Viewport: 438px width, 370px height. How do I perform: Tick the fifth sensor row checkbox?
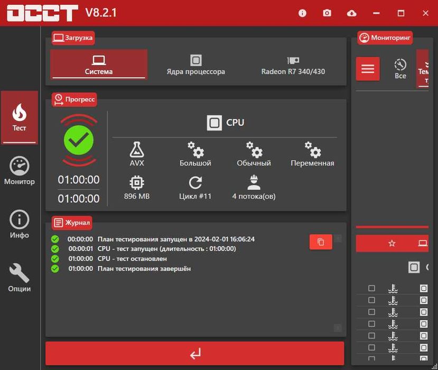(371, 336)
